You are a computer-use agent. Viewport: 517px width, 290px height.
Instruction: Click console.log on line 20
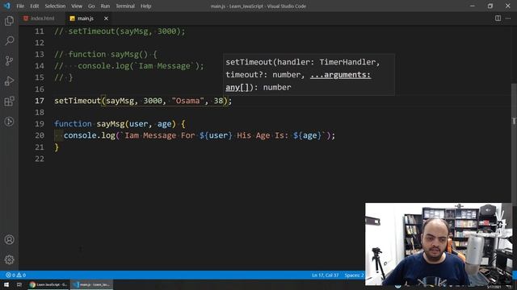point(89,135)
